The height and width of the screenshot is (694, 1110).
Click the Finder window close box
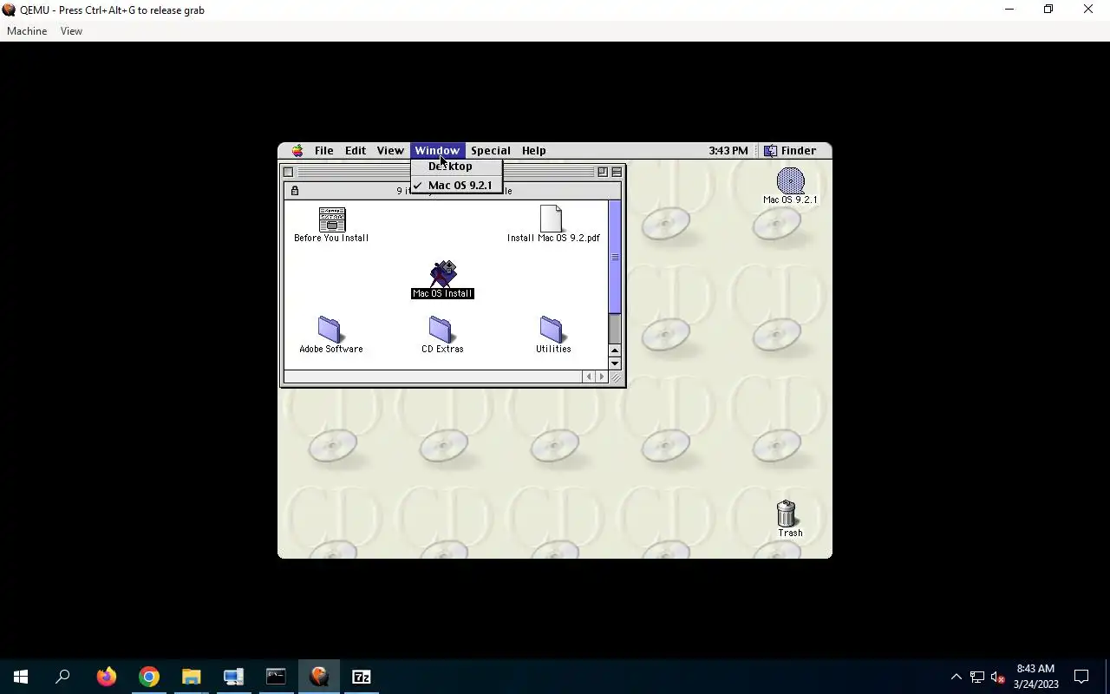288,172
